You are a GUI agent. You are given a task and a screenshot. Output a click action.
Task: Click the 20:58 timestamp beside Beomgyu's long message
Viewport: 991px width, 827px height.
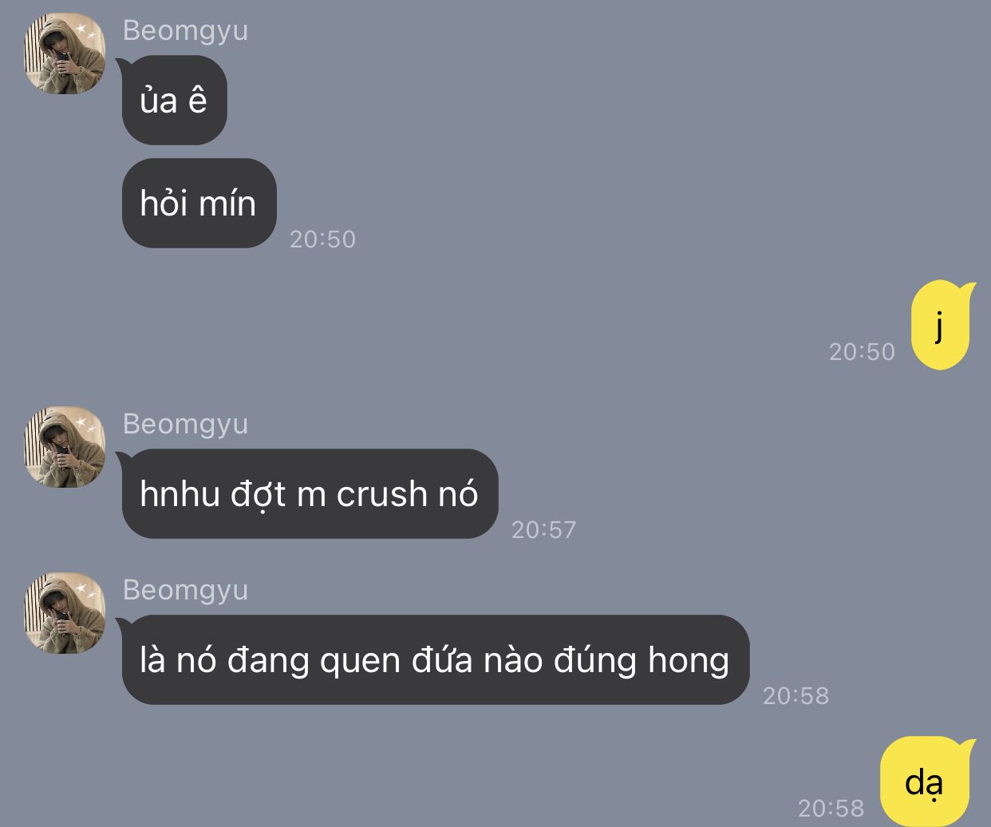tap(796, 696)
